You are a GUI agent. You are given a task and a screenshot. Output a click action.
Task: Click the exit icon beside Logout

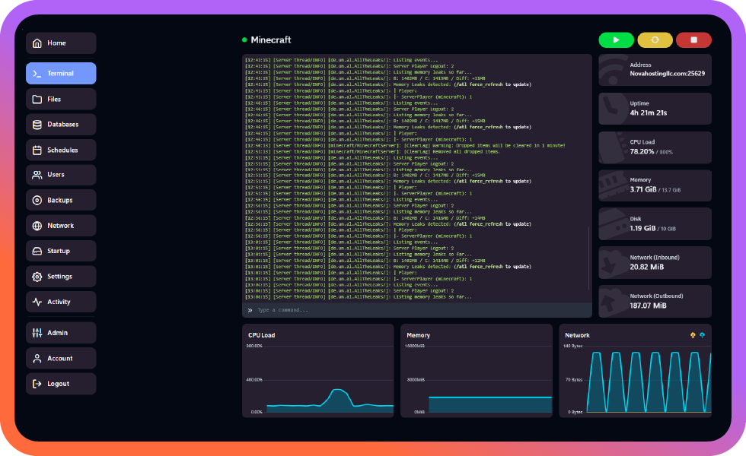(x=37, y=384)
